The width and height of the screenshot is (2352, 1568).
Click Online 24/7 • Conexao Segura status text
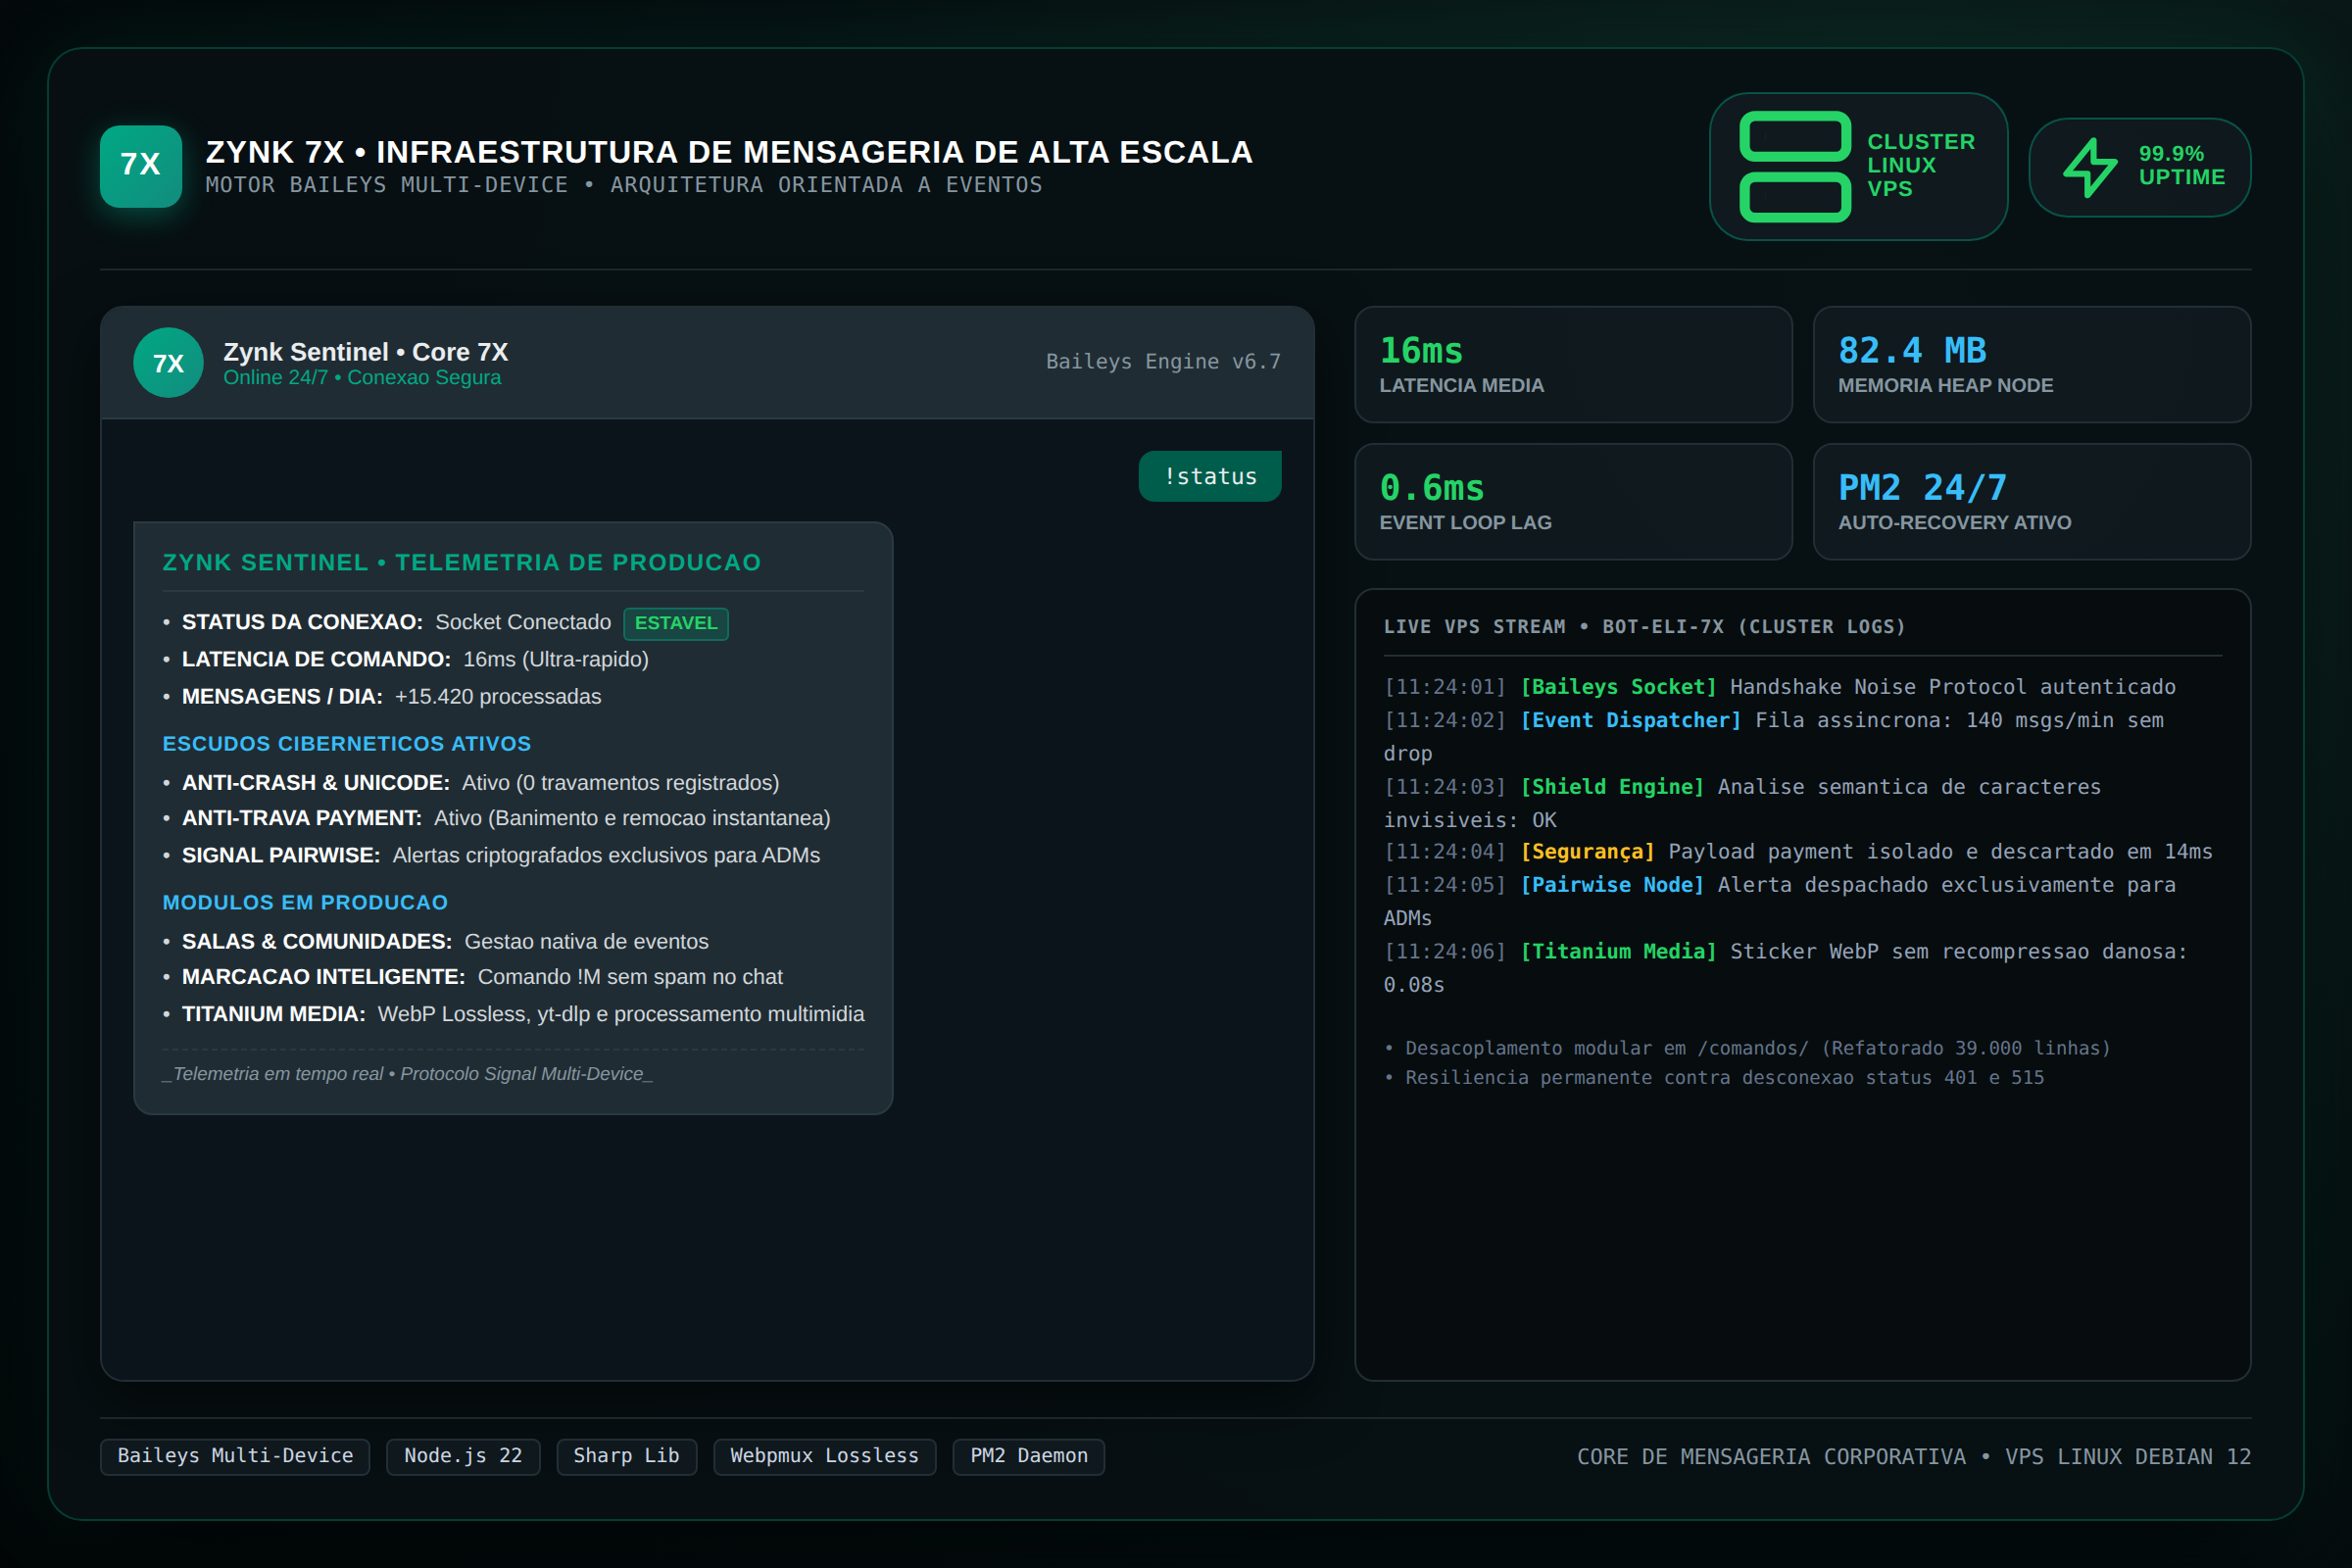coord(362,378)
